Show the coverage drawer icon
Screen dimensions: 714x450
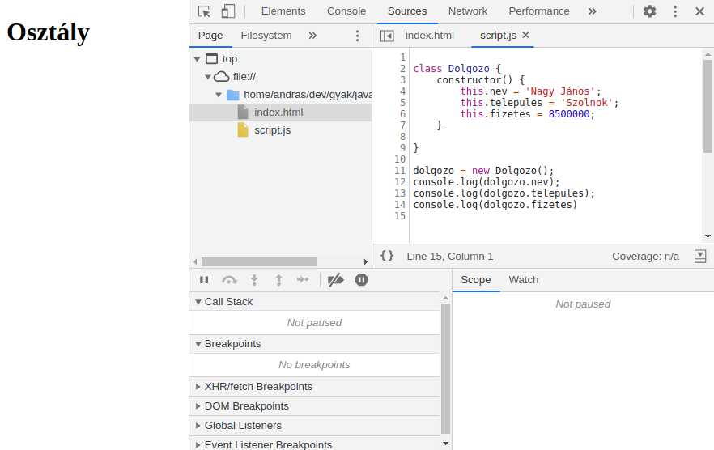[x=700, y=257]
